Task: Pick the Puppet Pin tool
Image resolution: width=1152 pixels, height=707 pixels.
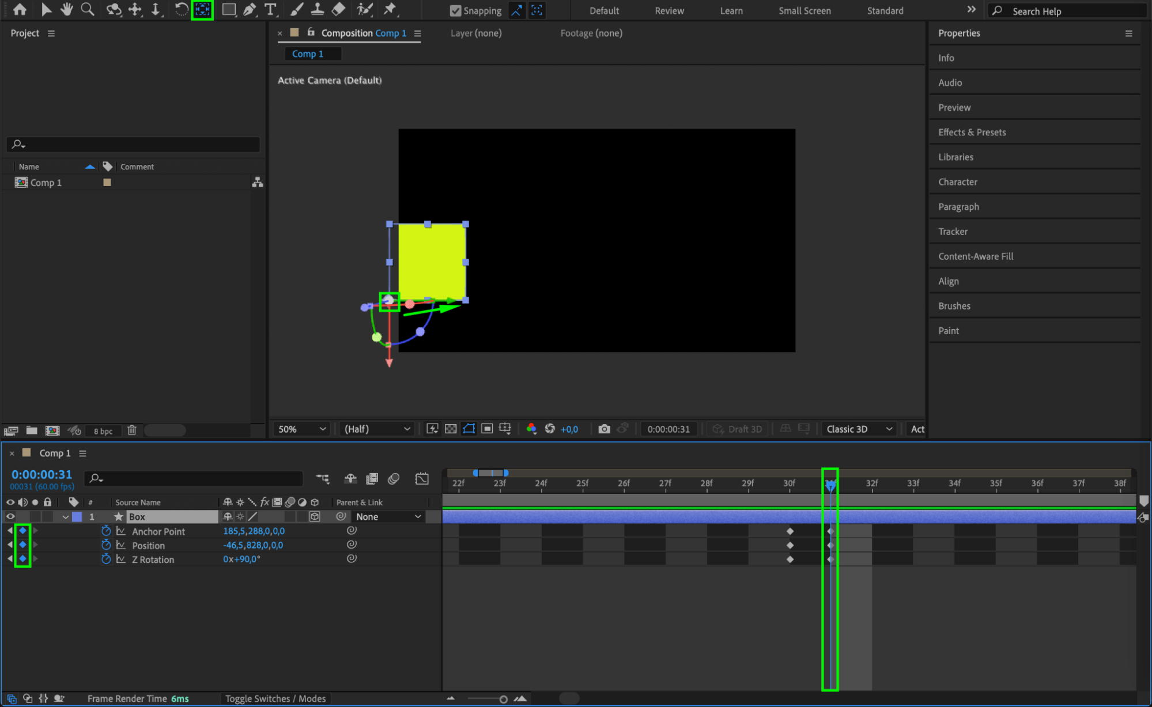Action: [390, 9]
